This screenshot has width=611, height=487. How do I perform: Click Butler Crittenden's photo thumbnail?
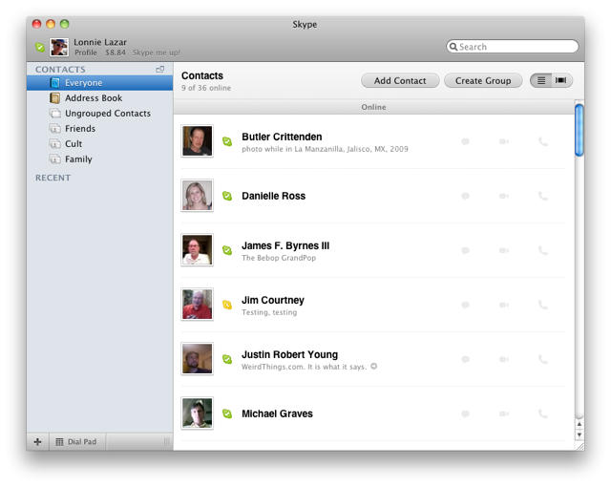[x=198, y=141]
